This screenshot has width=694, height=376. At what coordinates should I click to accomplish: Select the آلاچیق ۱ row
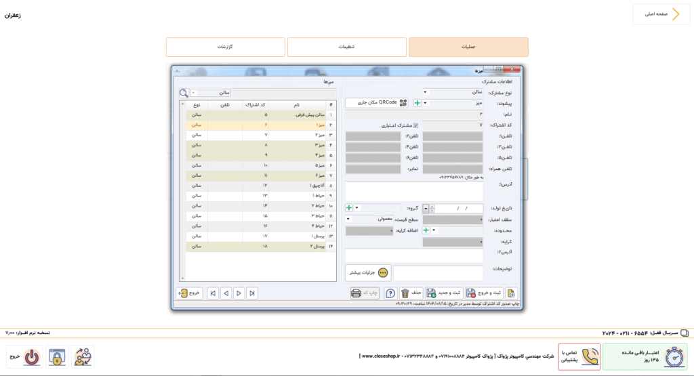261,186
